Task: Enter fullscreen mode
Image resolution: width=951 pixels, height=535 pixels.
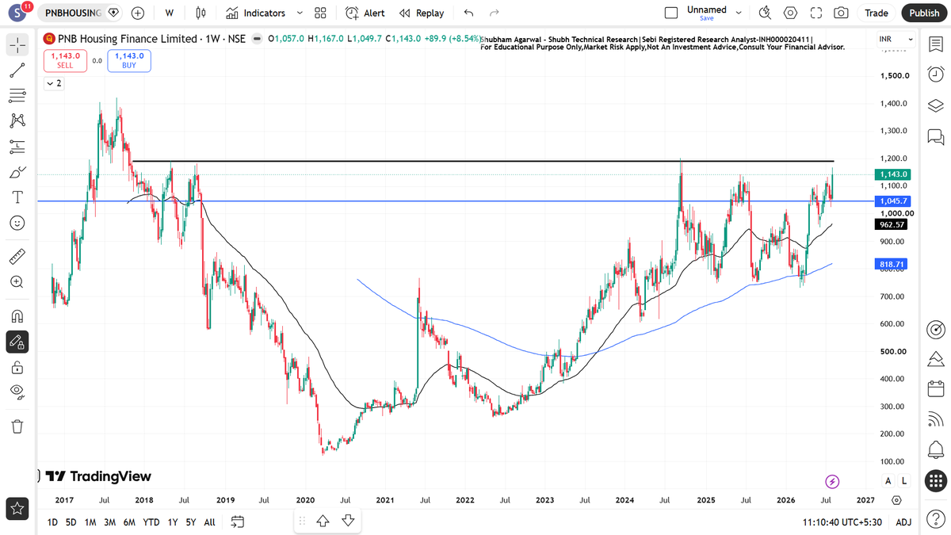Action: tap(815, 13)
